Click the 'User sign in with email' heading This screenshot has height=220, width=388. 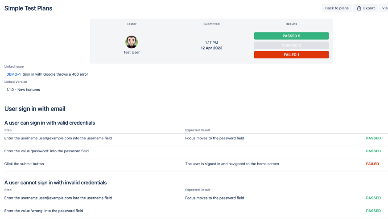[35, 109]
